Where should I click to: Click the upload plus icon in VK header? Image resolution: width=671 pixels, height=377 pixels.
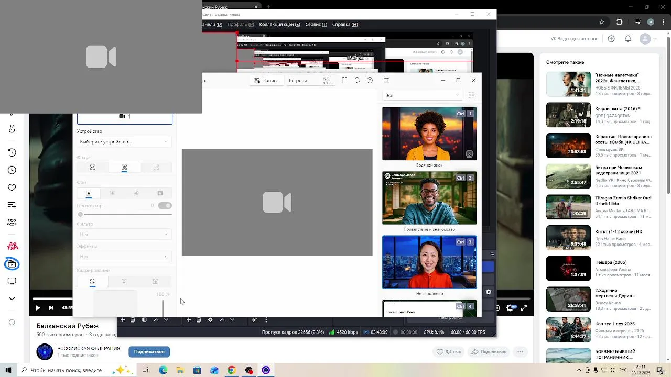pyautogui.click(x=611, y=39)
